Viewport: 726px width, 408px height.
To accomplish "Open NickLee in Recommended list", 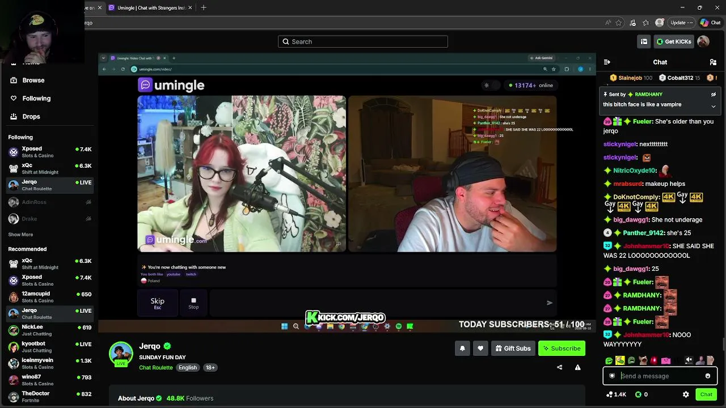I will click(50, 330).
